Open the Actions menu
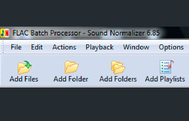This screenshot has height=121, width=189. (64, 47)
